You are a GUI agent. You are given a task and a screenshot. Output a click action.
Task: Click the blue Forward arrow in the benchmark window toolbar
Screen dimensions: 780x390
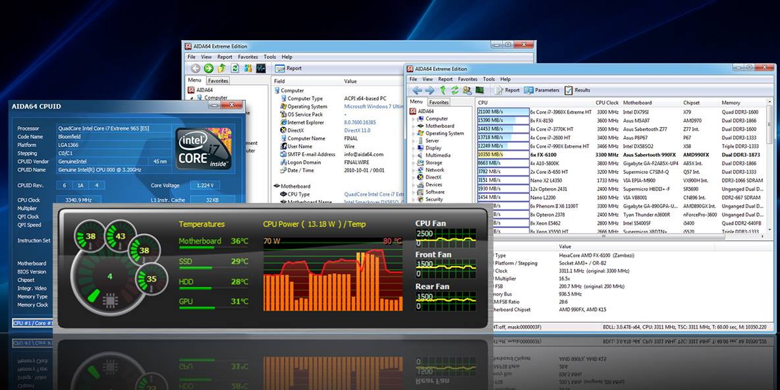(430, 90)
